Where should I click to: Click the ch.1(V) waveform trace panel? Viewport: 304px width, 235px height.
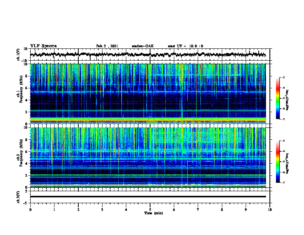(x=150, y=55)
